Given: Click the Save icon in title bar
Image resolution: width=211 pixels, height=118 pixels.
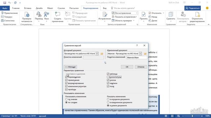Looking at the screenshot, I should tap(5, 3).
